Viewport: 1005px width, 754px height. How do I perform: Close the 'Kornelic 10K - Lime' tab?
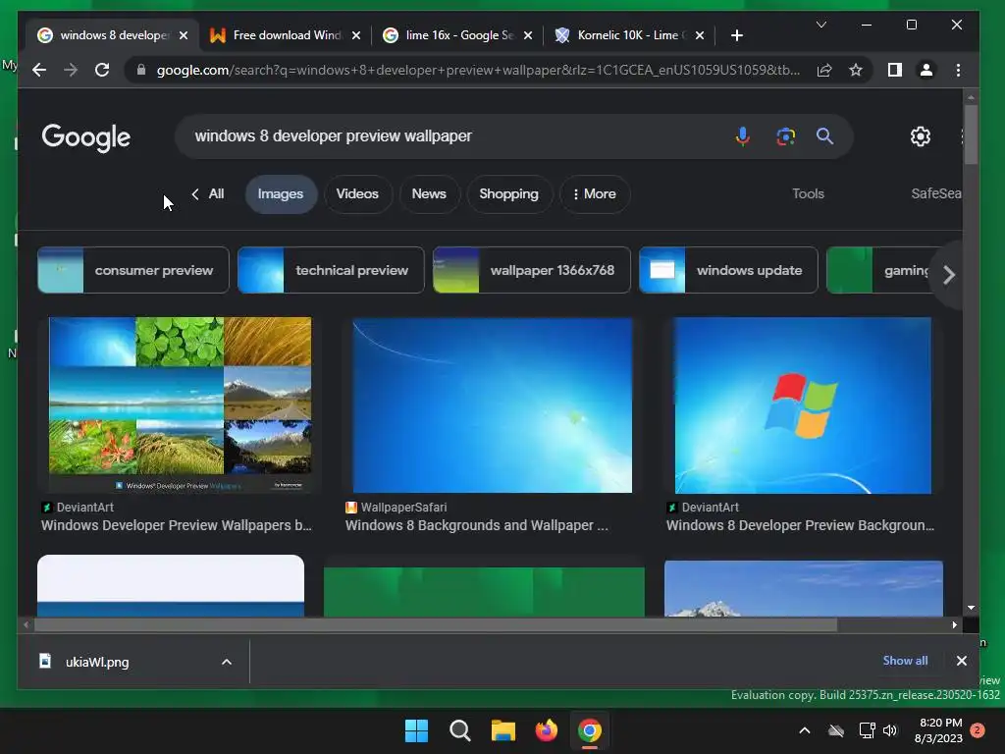click(x=700, y=35)
